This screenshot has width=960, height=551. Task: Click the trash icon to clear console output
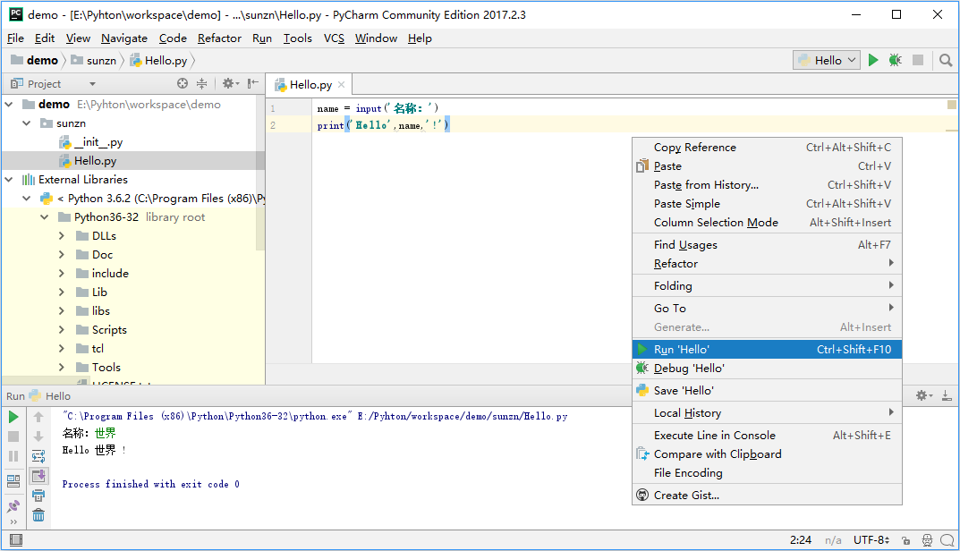[x=38, y=514]
